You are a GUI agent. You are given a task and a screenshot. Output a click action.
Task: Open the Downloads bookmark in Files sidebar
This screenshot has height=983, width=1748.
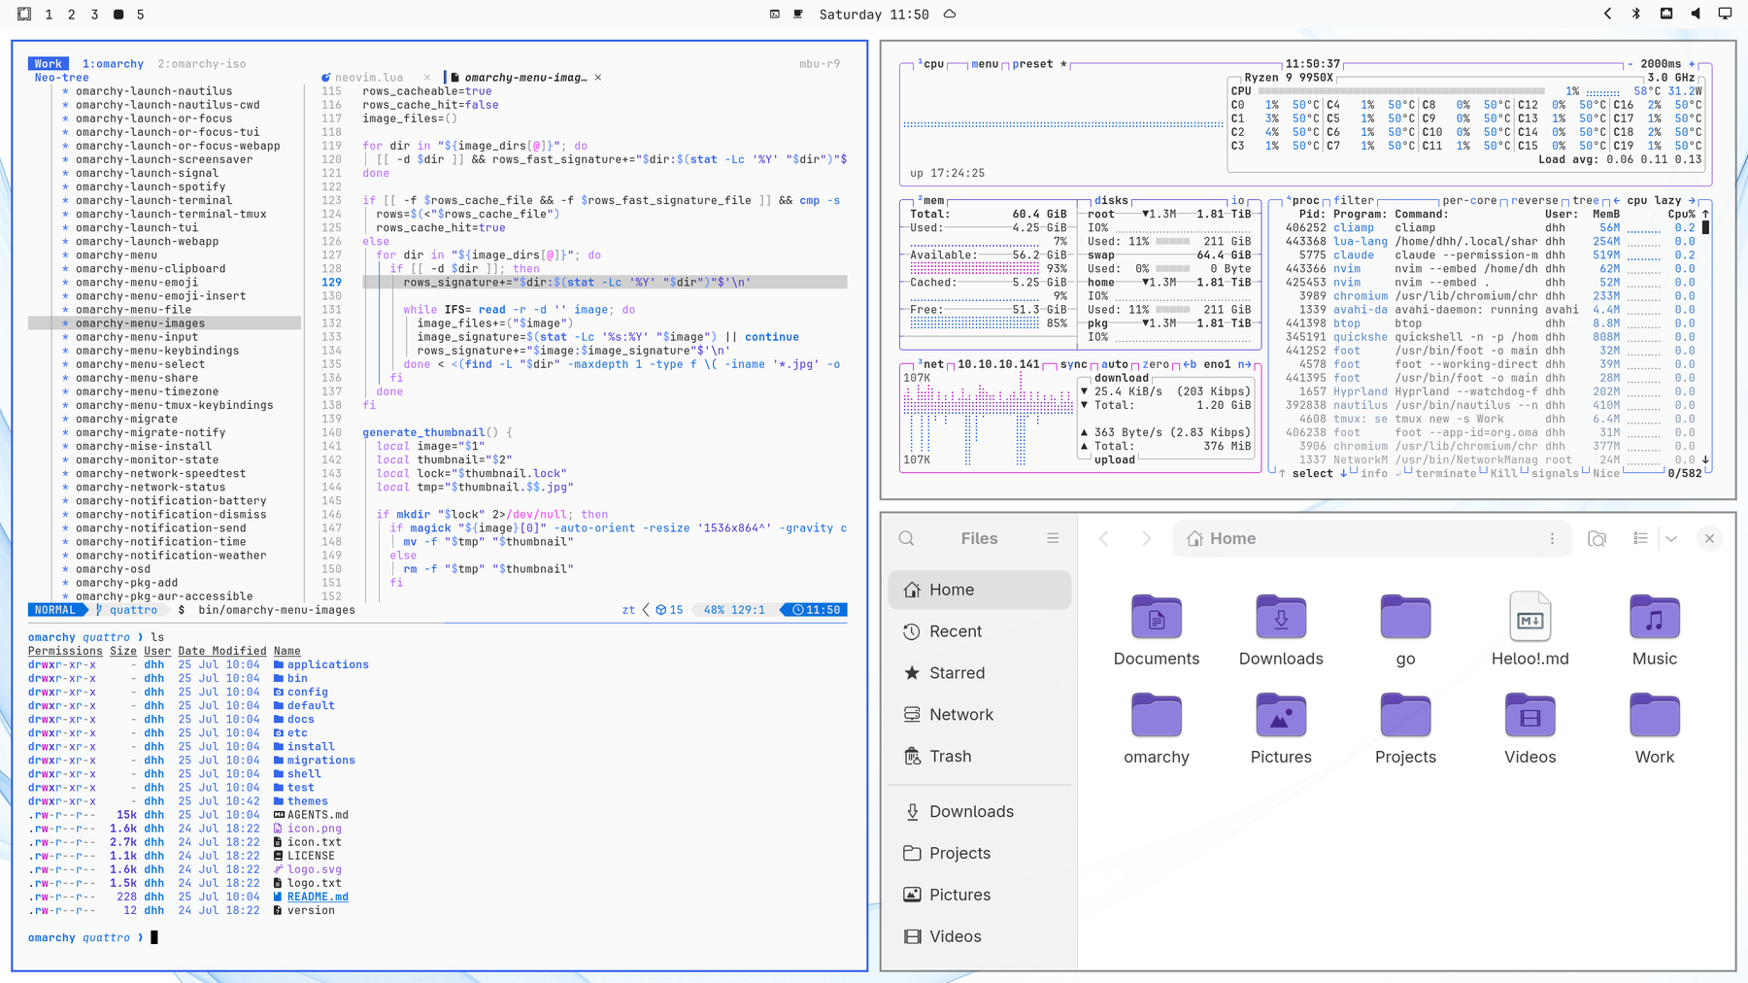pos(979,812)
